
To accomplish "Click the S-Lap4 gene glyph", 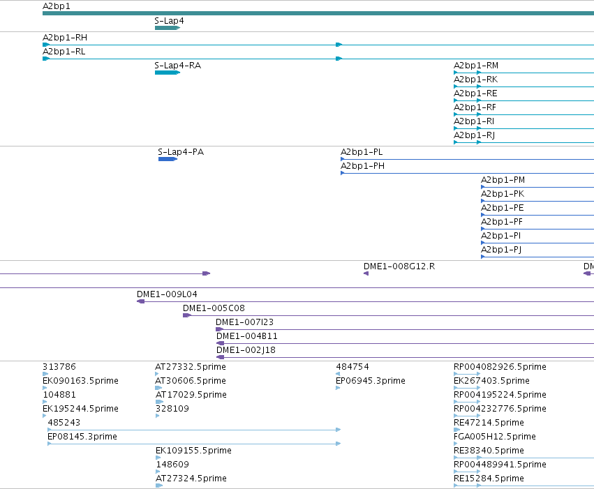I will click(x=168, y=28).
